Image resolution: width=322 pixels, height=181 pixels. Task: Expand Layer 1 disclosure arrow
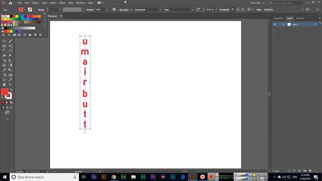click(x=284, y=25)
